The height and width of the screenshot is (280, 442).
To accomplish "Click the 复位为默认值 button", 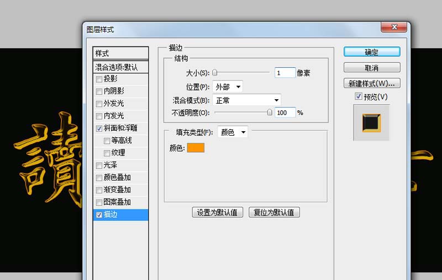I will coord(274,212).
